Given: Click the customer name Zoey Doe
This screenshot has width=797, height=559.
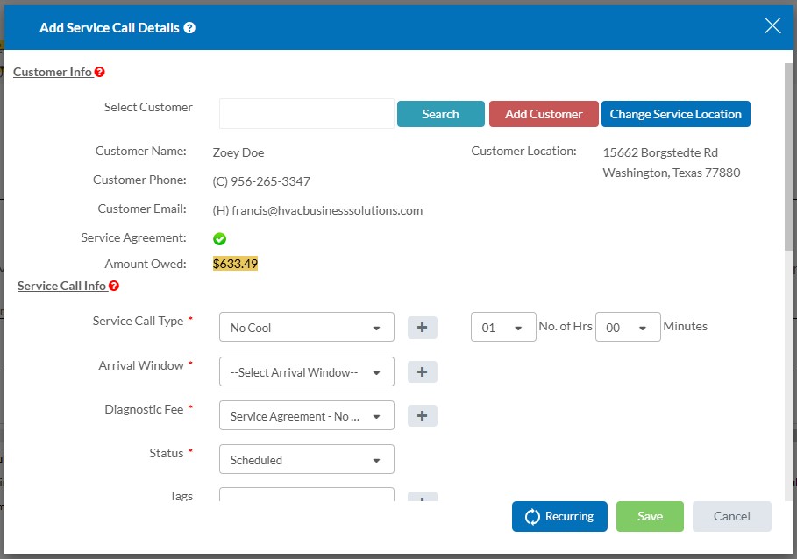Looking at the screenshot, I should pos(238,152).
